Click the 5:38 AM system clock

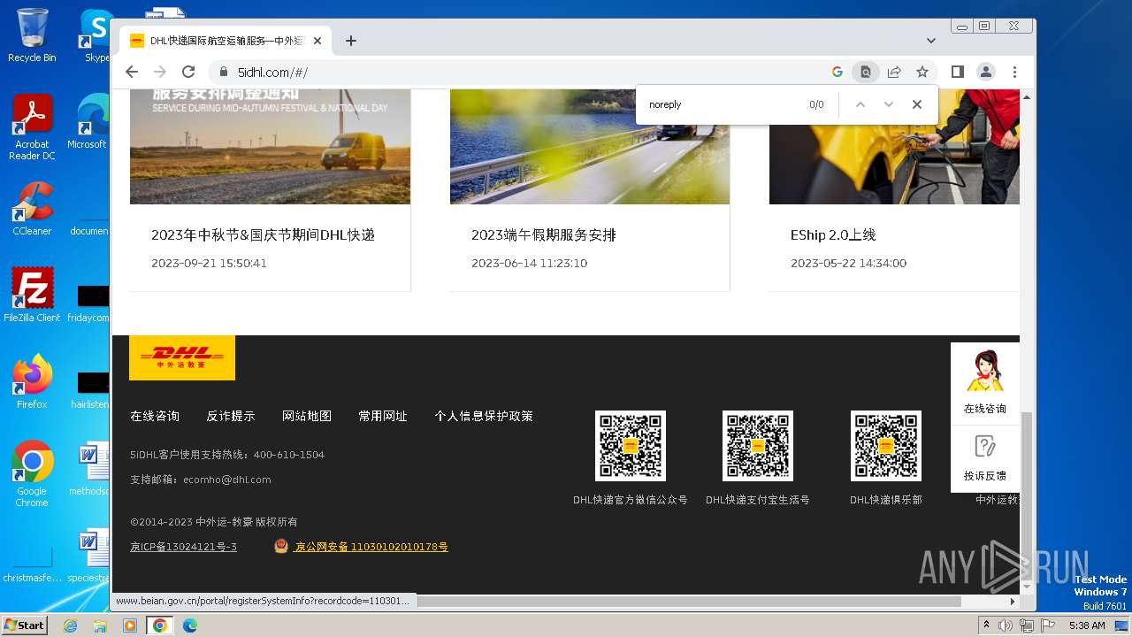[1087, 625]
